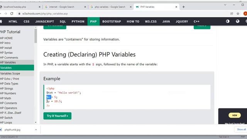
Task: Expand the phpthumb.jpg download options chevron
Action: [36, 130]
